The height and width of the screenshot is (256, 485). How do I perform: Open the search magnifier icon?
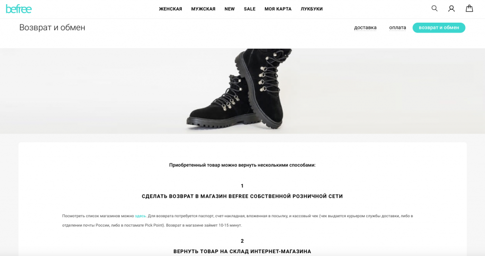[435, 9]
